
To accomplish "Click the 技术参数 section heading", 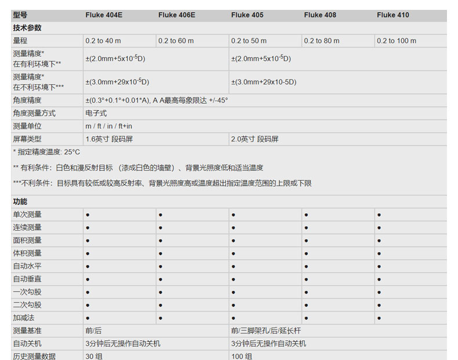I will [27, 28].
